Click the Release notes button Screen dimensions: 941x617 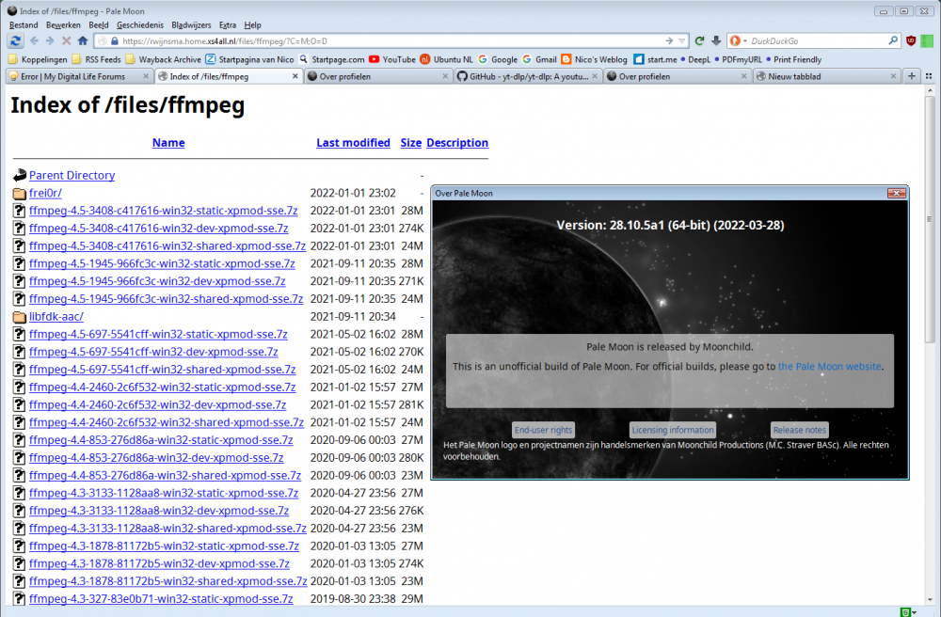coord(799,430)
